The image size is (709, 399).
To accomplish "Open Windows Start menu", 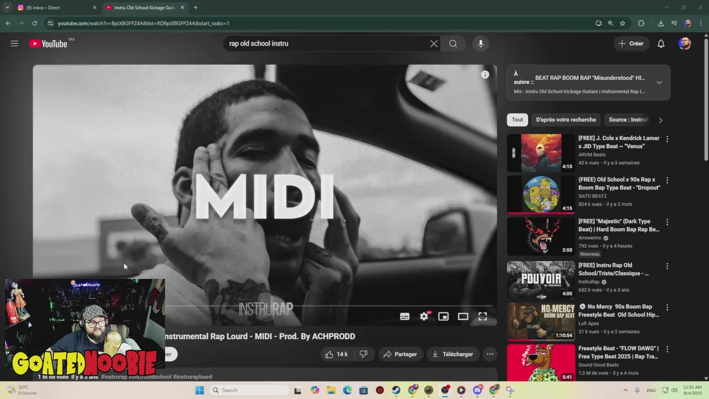I will pos(199,390).
